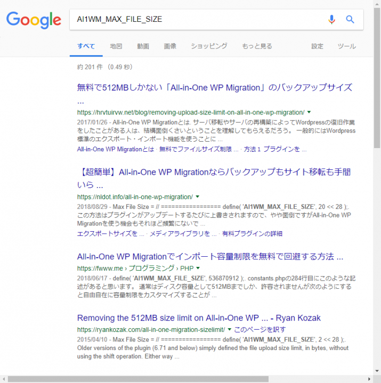381x383 pixels.
Task: Click the Google logo
Action: tap(34, 20)
